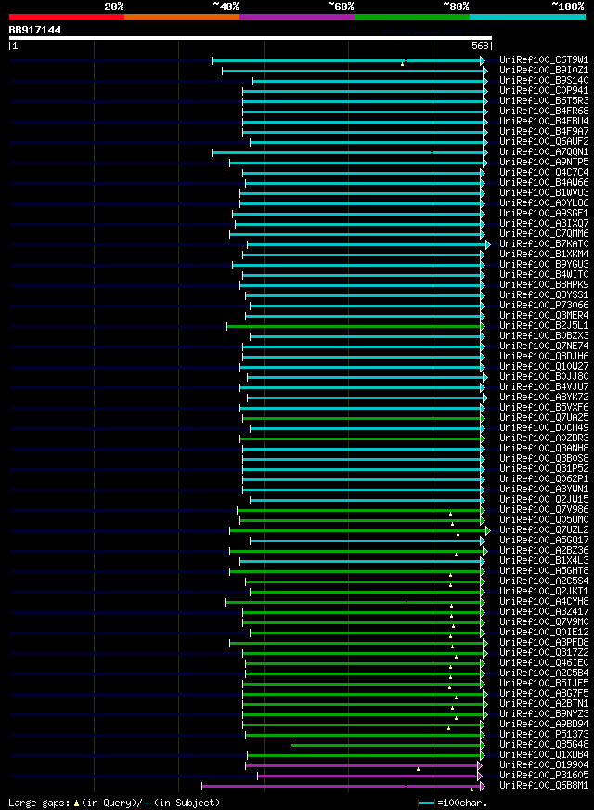Open hit UniRef100_Q2JKT1

544,592
